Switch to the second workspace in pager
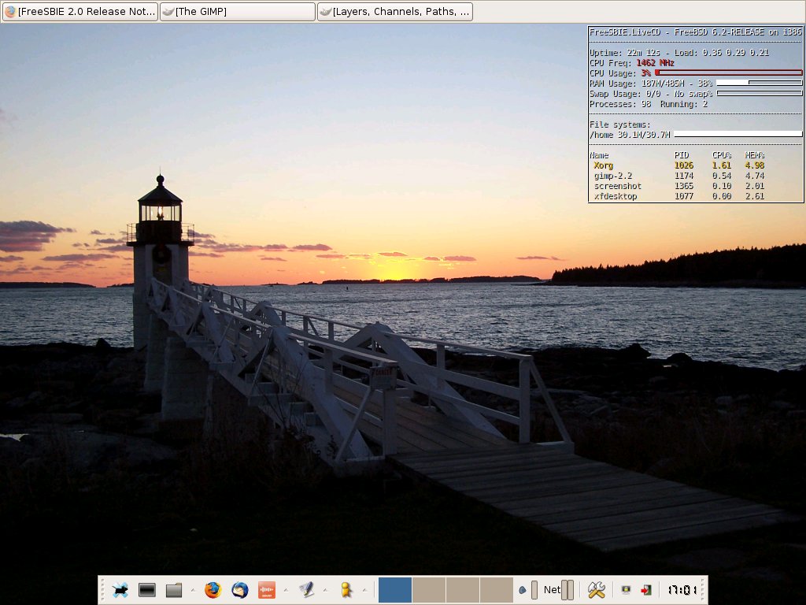 (429, 589)
